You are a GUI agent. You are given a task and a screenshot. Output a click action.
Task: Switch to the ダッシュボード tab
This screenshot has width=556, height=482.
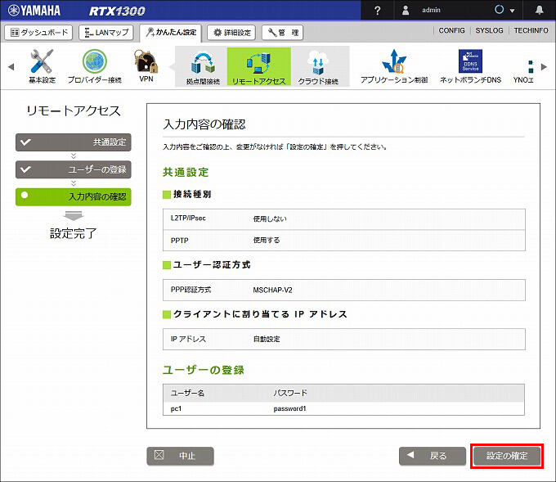coord(38,33)
